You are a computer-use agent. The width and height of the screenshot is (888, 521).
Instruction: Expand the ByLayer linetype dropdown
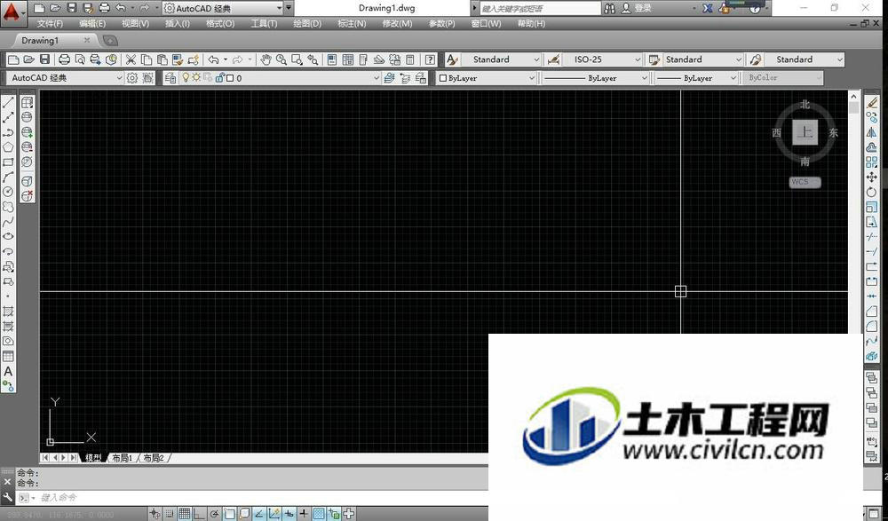644,78
